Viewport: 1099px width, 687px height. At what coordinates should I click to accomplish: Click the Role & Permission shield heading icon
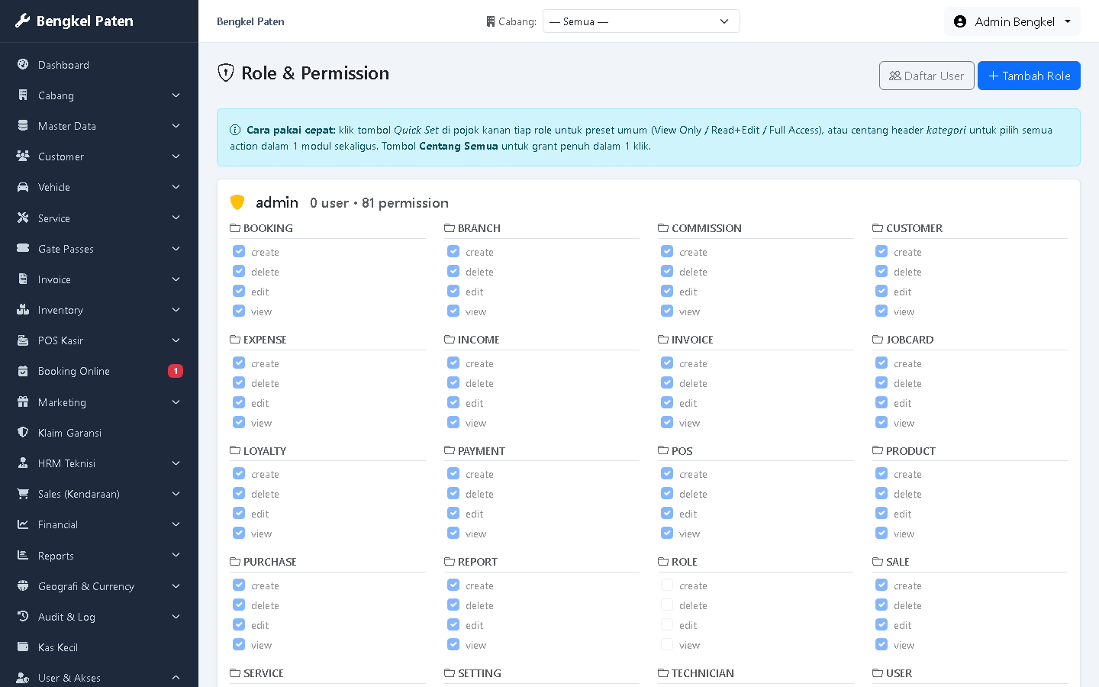tap(226, 73)
